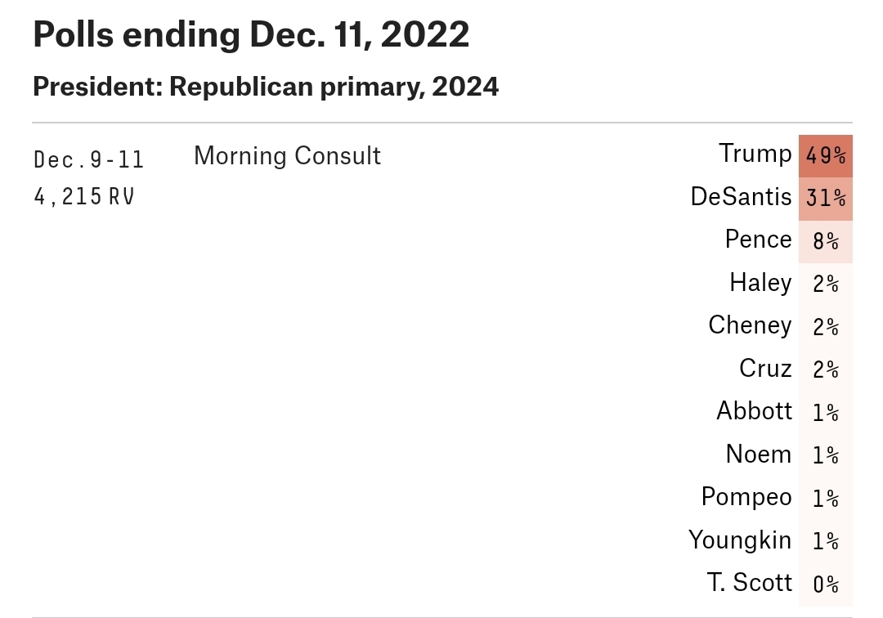Screen dimensions: 883x618
Task: Click Pence's 8% result cell
Action: point(825,242)
